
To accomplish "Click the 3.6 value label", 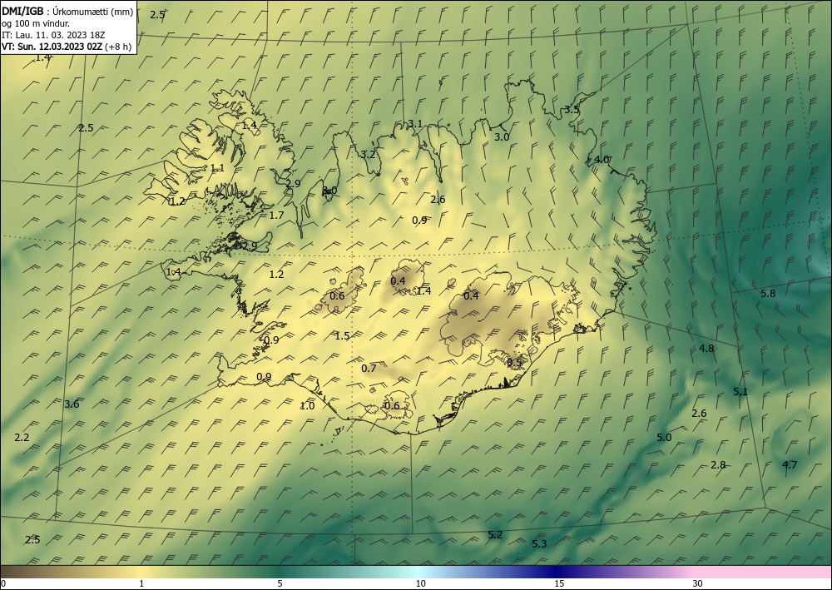I will [x=72, y=404].
